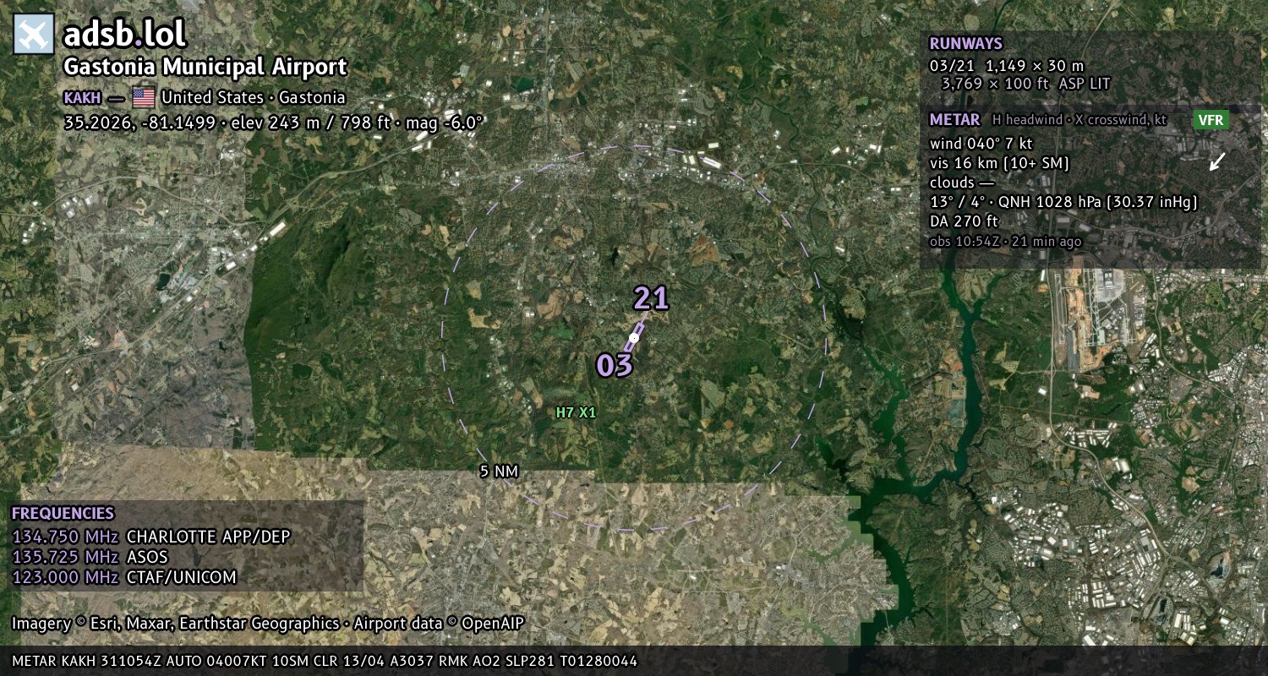The image size is (1268, 676).
Task: Open the FREQUENCIES panel heading
Action: 63,513
